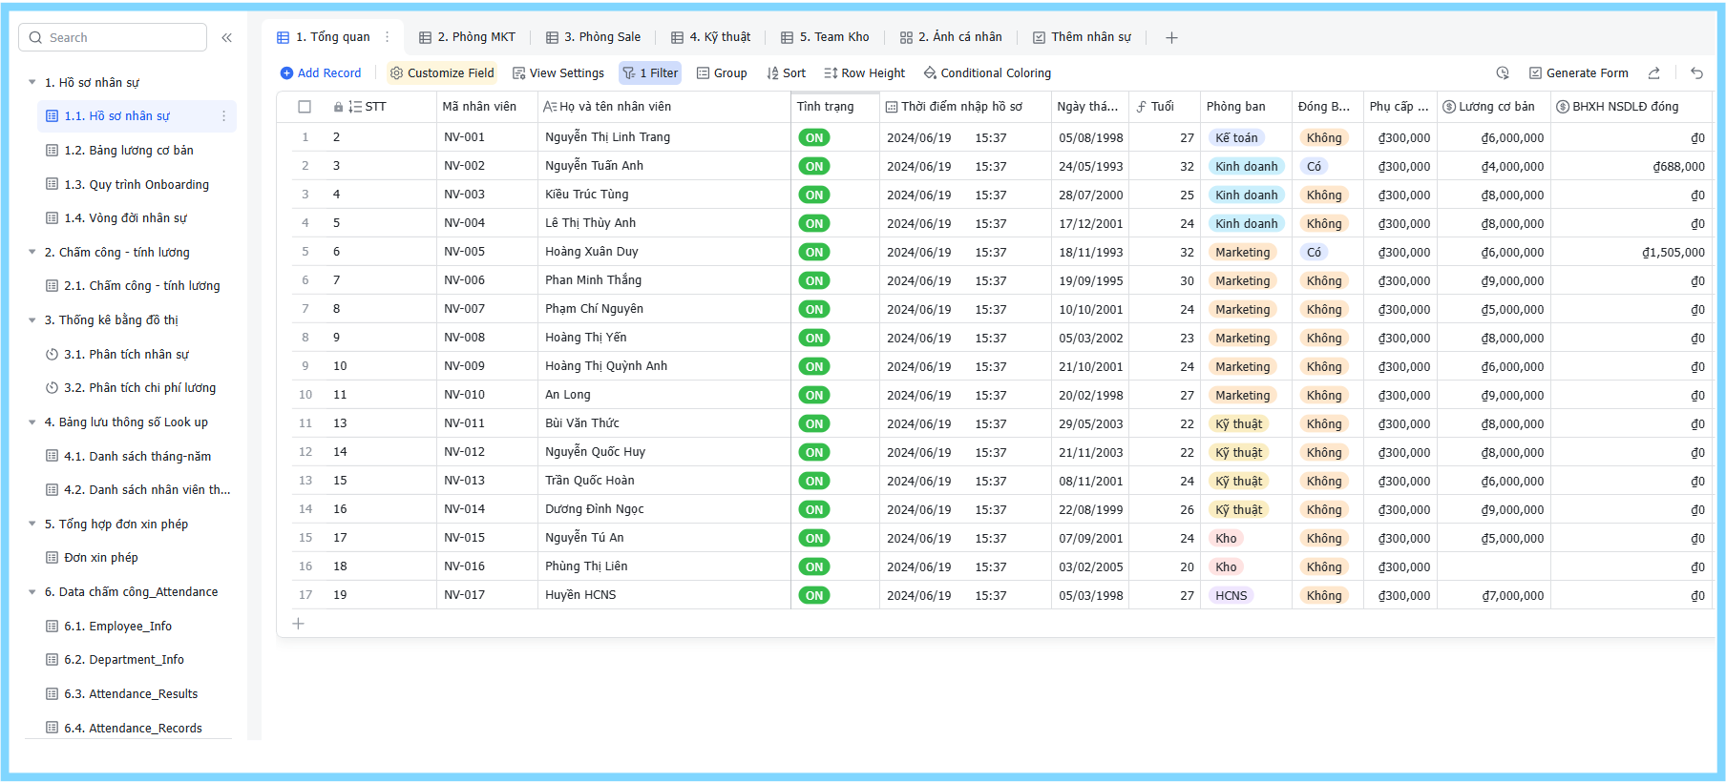Collapse 6. Data chấm công_Attendance folder

(x=32, y=592)
